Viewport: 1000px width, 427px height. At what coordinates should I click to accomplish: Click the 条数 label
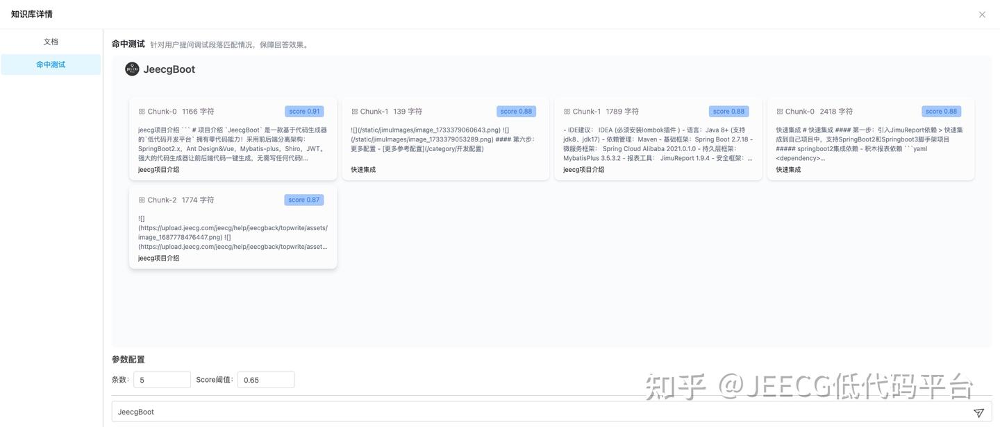(121, 380)
